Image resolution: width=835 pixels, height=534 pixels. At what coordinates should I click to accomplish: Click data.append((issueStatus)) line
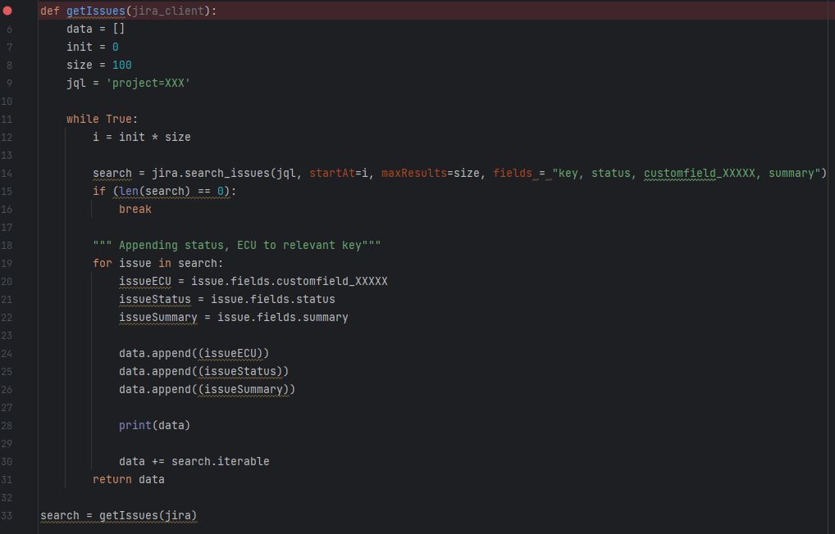pyautogui.click(x=204, y=372)
